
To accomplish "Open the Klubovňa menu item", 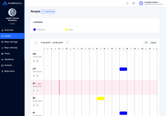I will pos(12,30).
